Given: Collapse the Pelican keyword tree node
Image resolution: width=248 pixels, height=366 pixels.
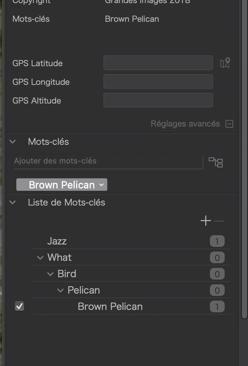Looking at the screenshot, I should tap(60, 290).
